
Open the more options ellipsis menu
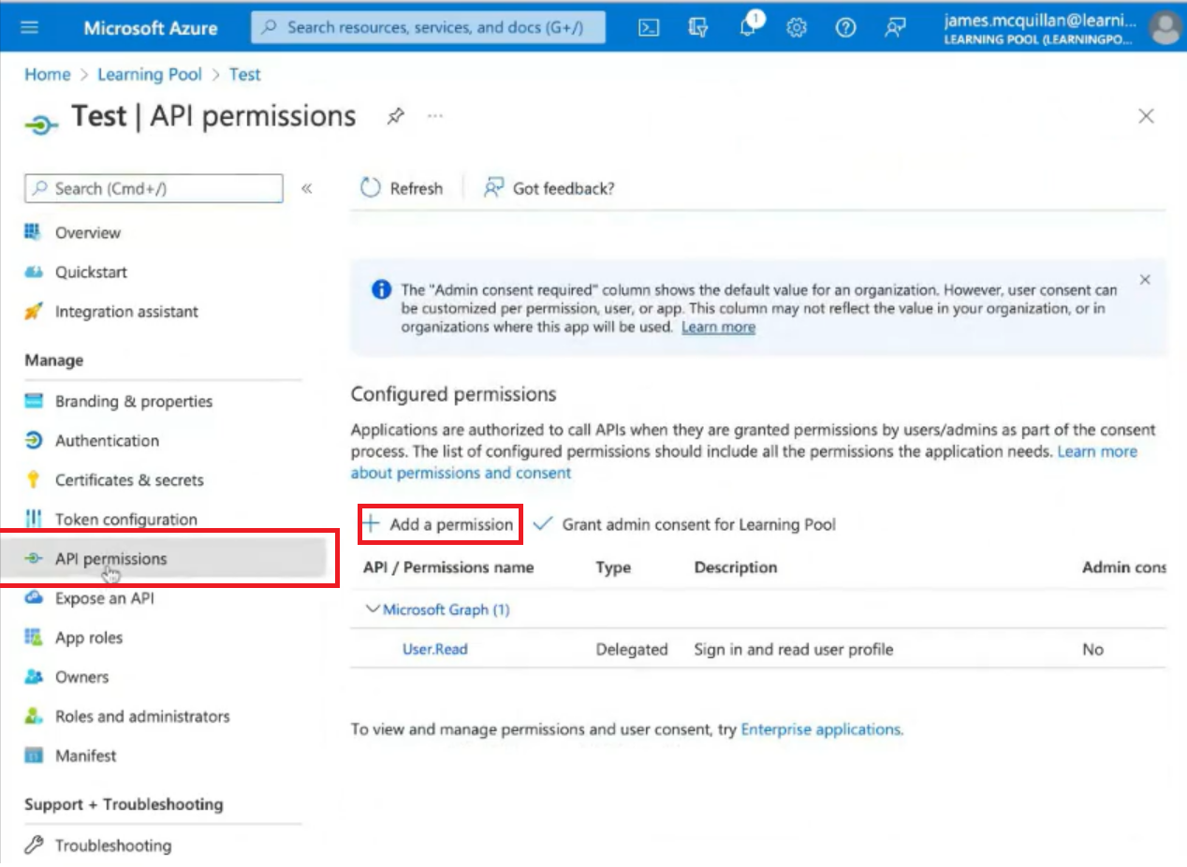click(x=435, y=116)
